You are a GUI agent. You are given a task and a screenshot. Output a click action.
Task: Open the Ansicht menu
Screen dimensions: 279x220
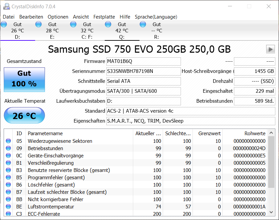click(81, 17)
